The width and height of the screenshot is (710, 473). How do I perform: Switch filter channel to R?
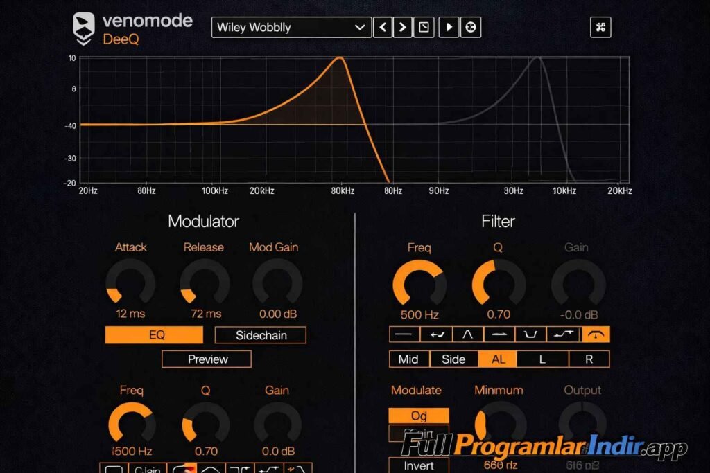(x=589, y=359)
